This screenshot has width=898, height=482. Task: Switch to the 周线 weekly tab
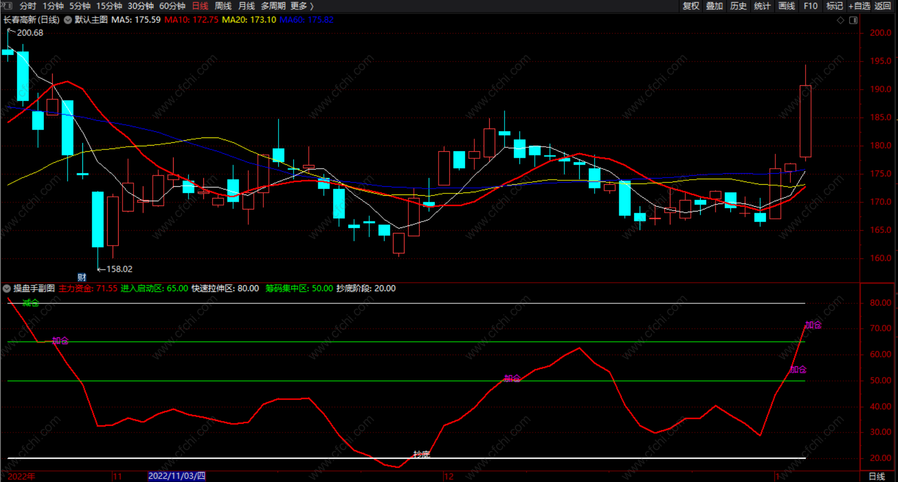click(x=223, y=6)
